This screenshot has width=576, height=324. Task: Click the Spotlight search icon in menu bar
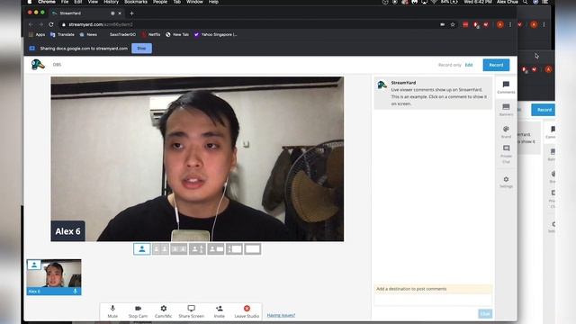(x=526, y=2)
